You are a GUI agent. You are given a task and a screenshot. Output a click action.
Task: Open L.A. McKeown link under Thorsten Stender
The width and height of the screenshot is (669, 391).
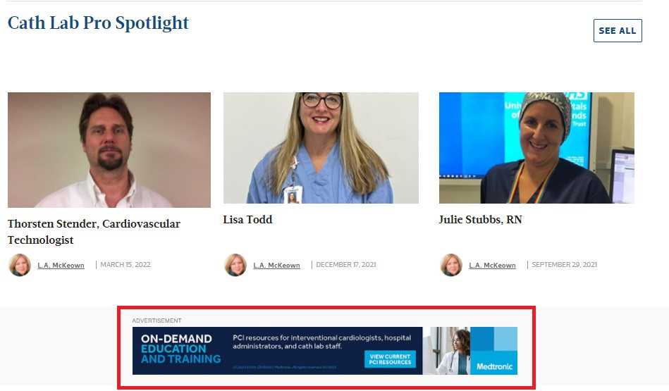[x=61, y=265]
